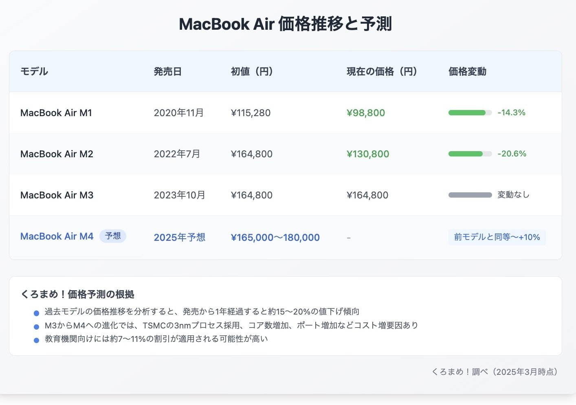Click the blue bullet before 教育機関向け line

tap(36, 339)
